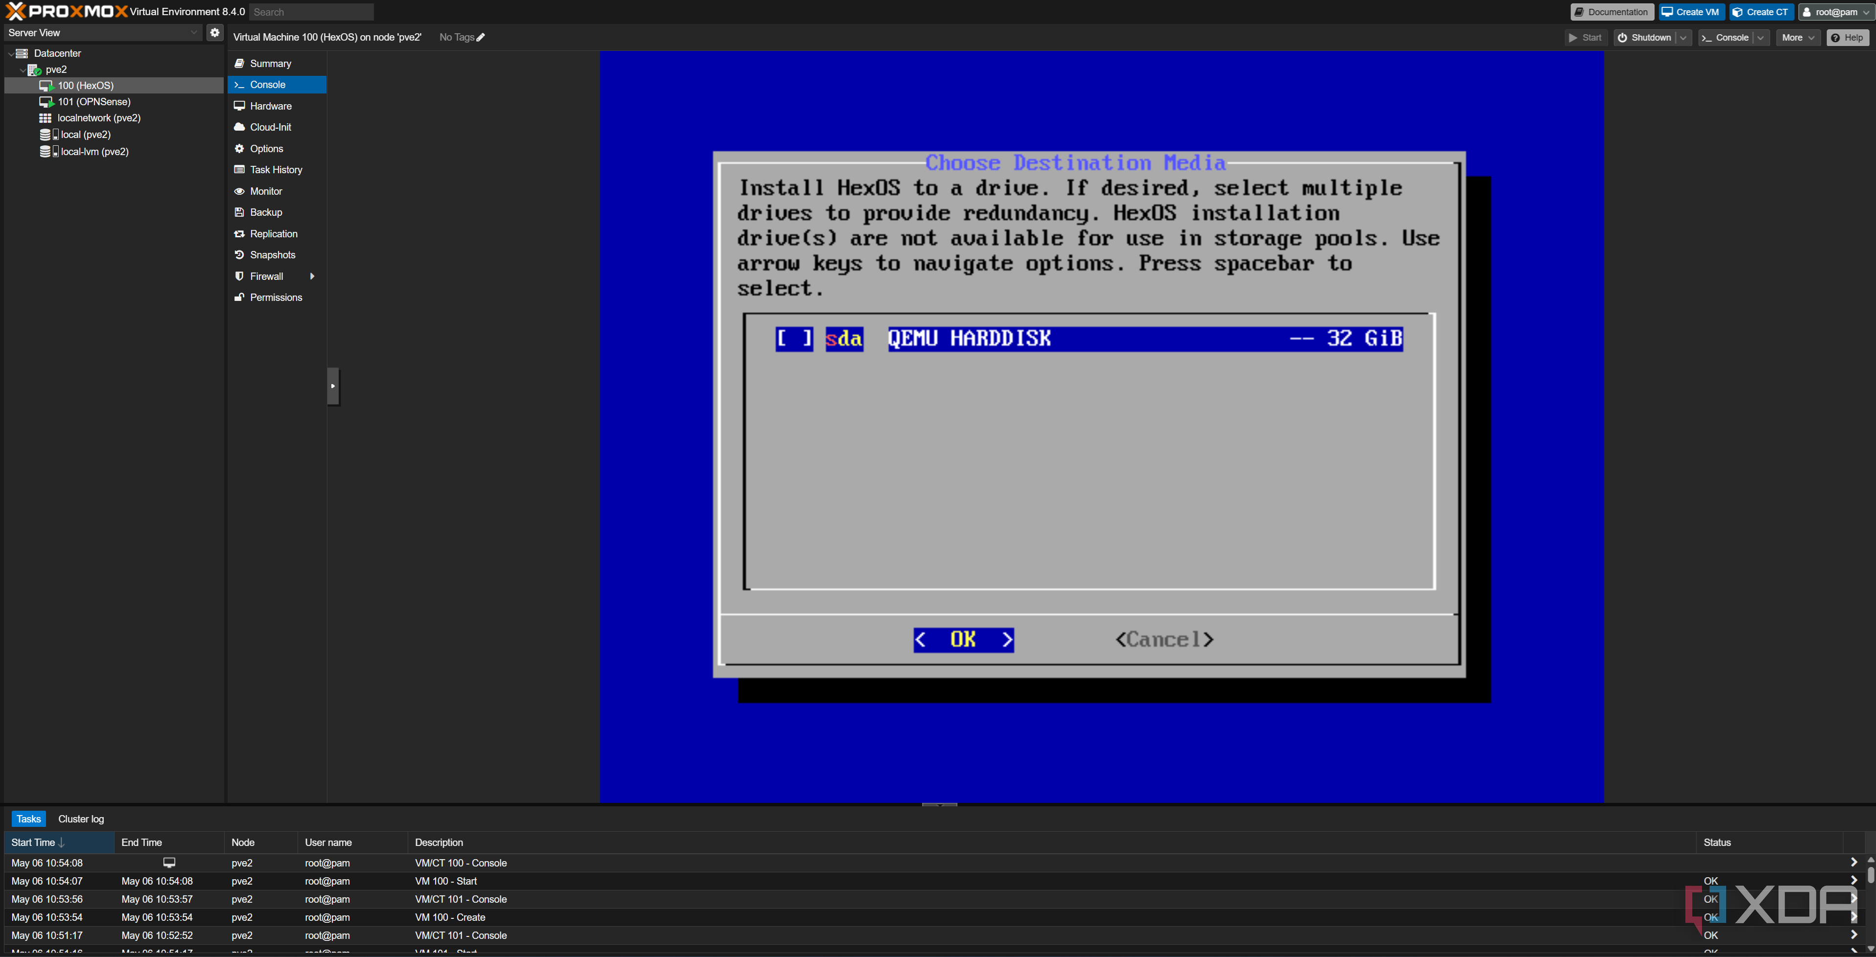This screenshot has width=1876, height=957.
Task: Switch to the Tasks tab
Action: 28,819
